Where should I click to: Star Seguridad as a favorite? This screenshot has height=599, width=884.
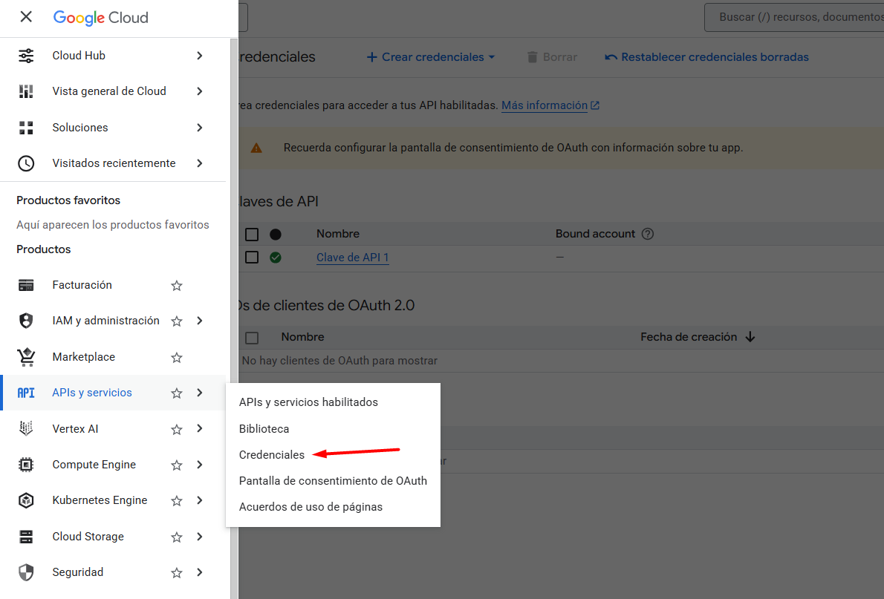point(177,573)
